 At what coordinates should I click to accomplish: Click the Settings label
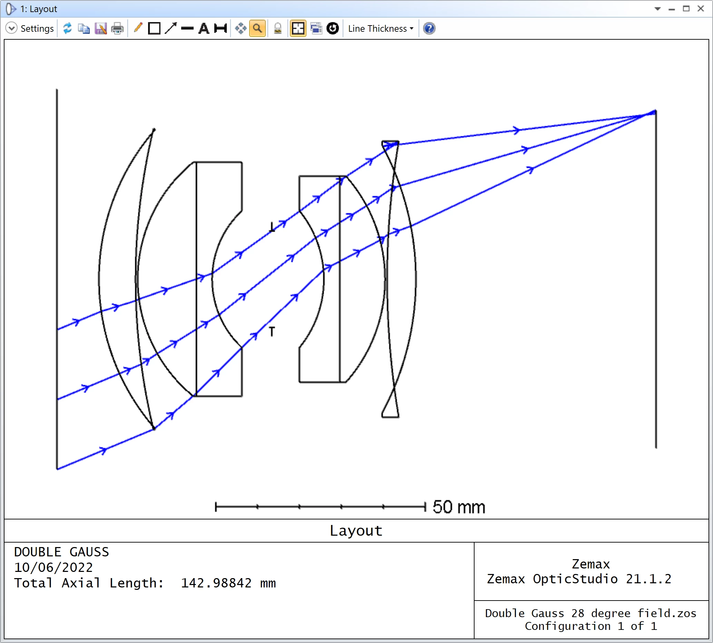coord(38,28)
